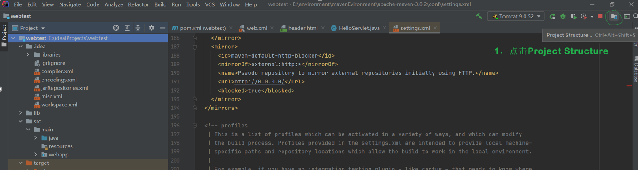
Task: Hide the Project tool window via minus icon
Action: click(162, 28)
